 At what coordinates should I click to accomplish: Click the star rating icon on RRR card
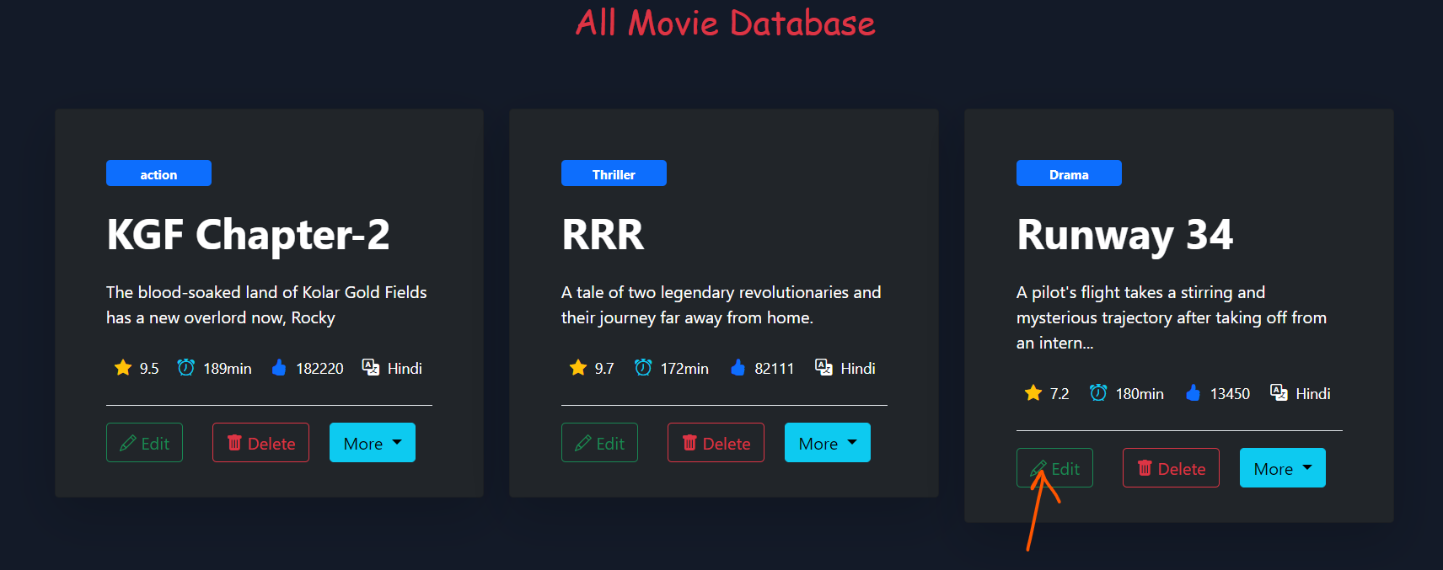(x=578, y=368)
